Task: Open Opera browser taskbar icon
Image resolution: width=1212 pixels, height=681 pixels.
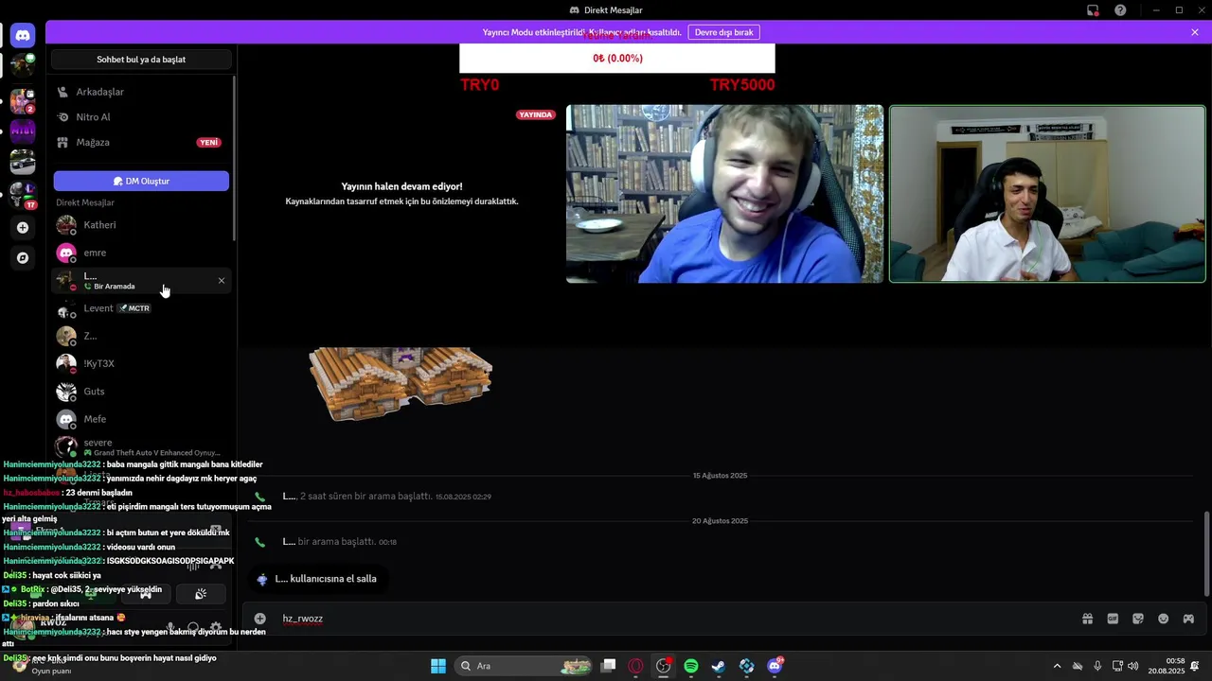Action: click(635, 666)
